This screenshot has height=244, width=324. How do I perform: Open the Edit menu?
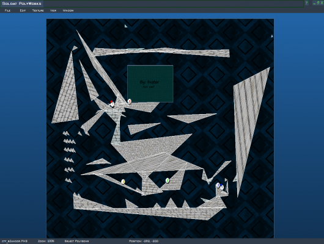[x=23, y=10]
